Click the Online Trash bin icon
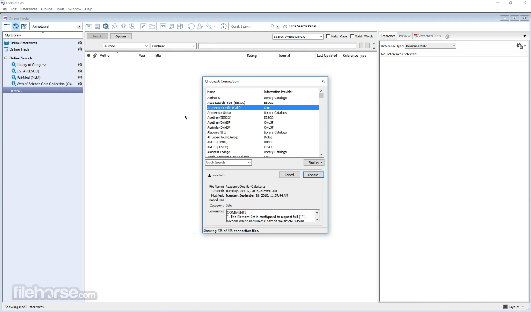The height and width of the screenshot is (312, 531). (x=6, y=49)
